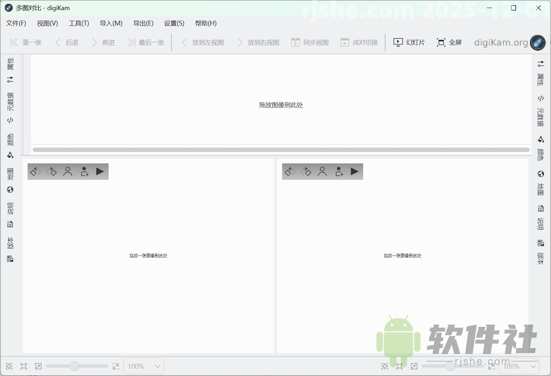Start the 幻灯片 slideshow
551x376 pixels.
[409, 43]
